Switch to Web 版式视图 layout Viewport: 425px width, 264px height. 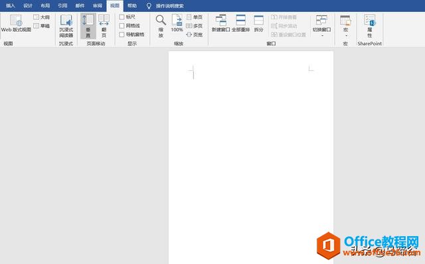[16, 24]
